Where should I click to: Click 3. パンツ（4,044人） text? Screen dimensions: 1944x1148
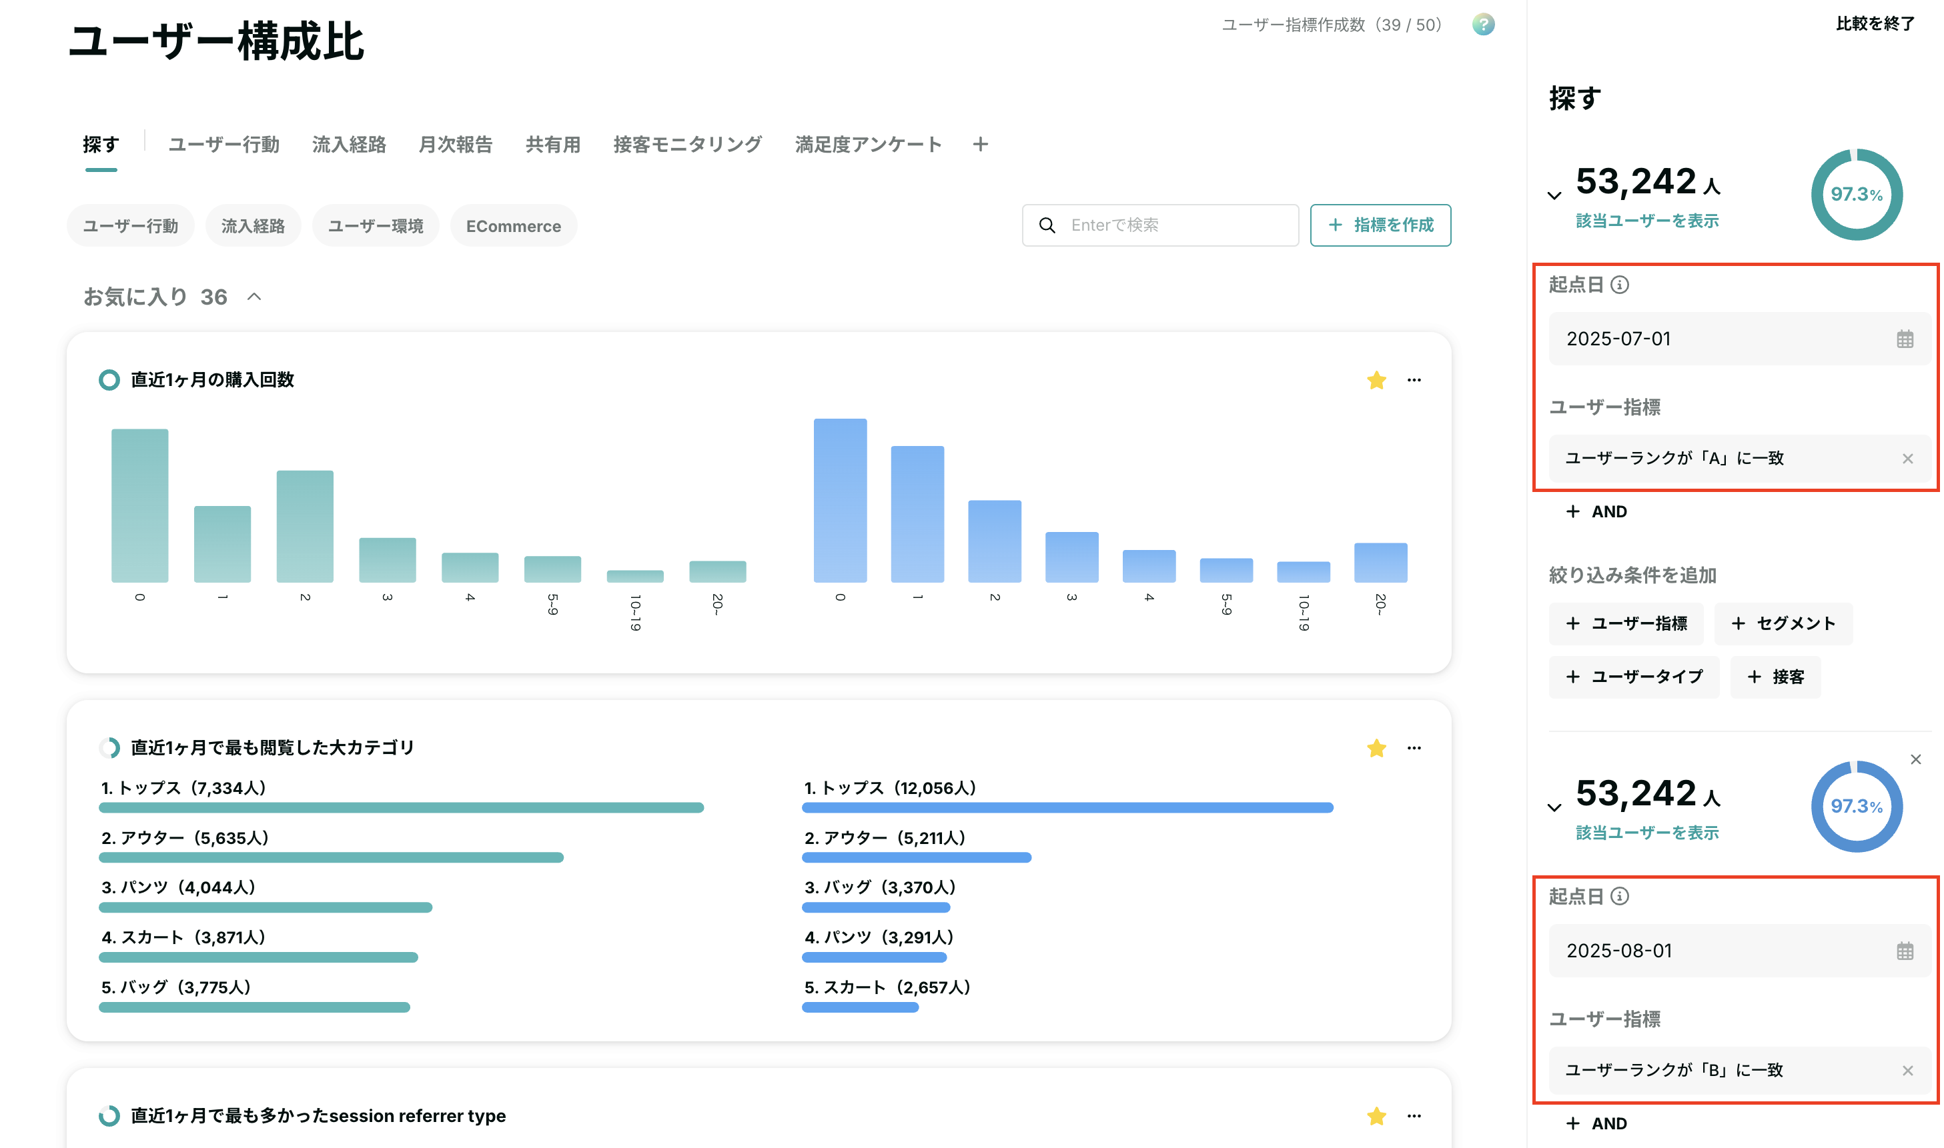[x=178, y=887]
